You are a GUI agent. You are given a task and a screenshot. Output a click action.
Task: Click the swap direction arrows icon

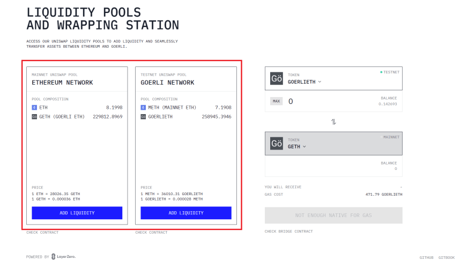pos(333,122)
